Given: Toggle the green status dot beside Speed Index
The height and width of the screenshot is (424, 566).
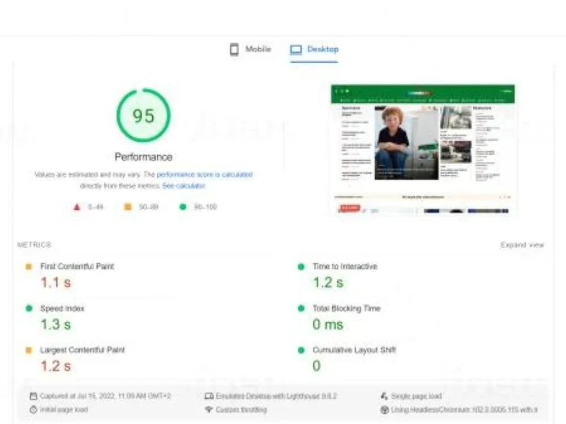Looking at the screenshot, I should click(x=29, y=308).
